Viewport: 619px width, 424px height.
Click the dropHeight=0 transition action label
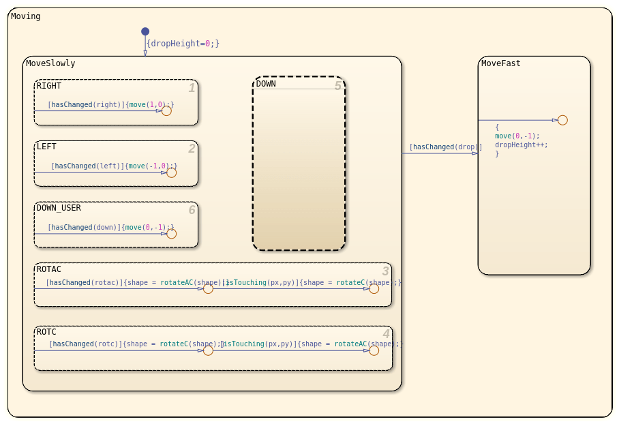pyautogui.click(x=183, y=44)
